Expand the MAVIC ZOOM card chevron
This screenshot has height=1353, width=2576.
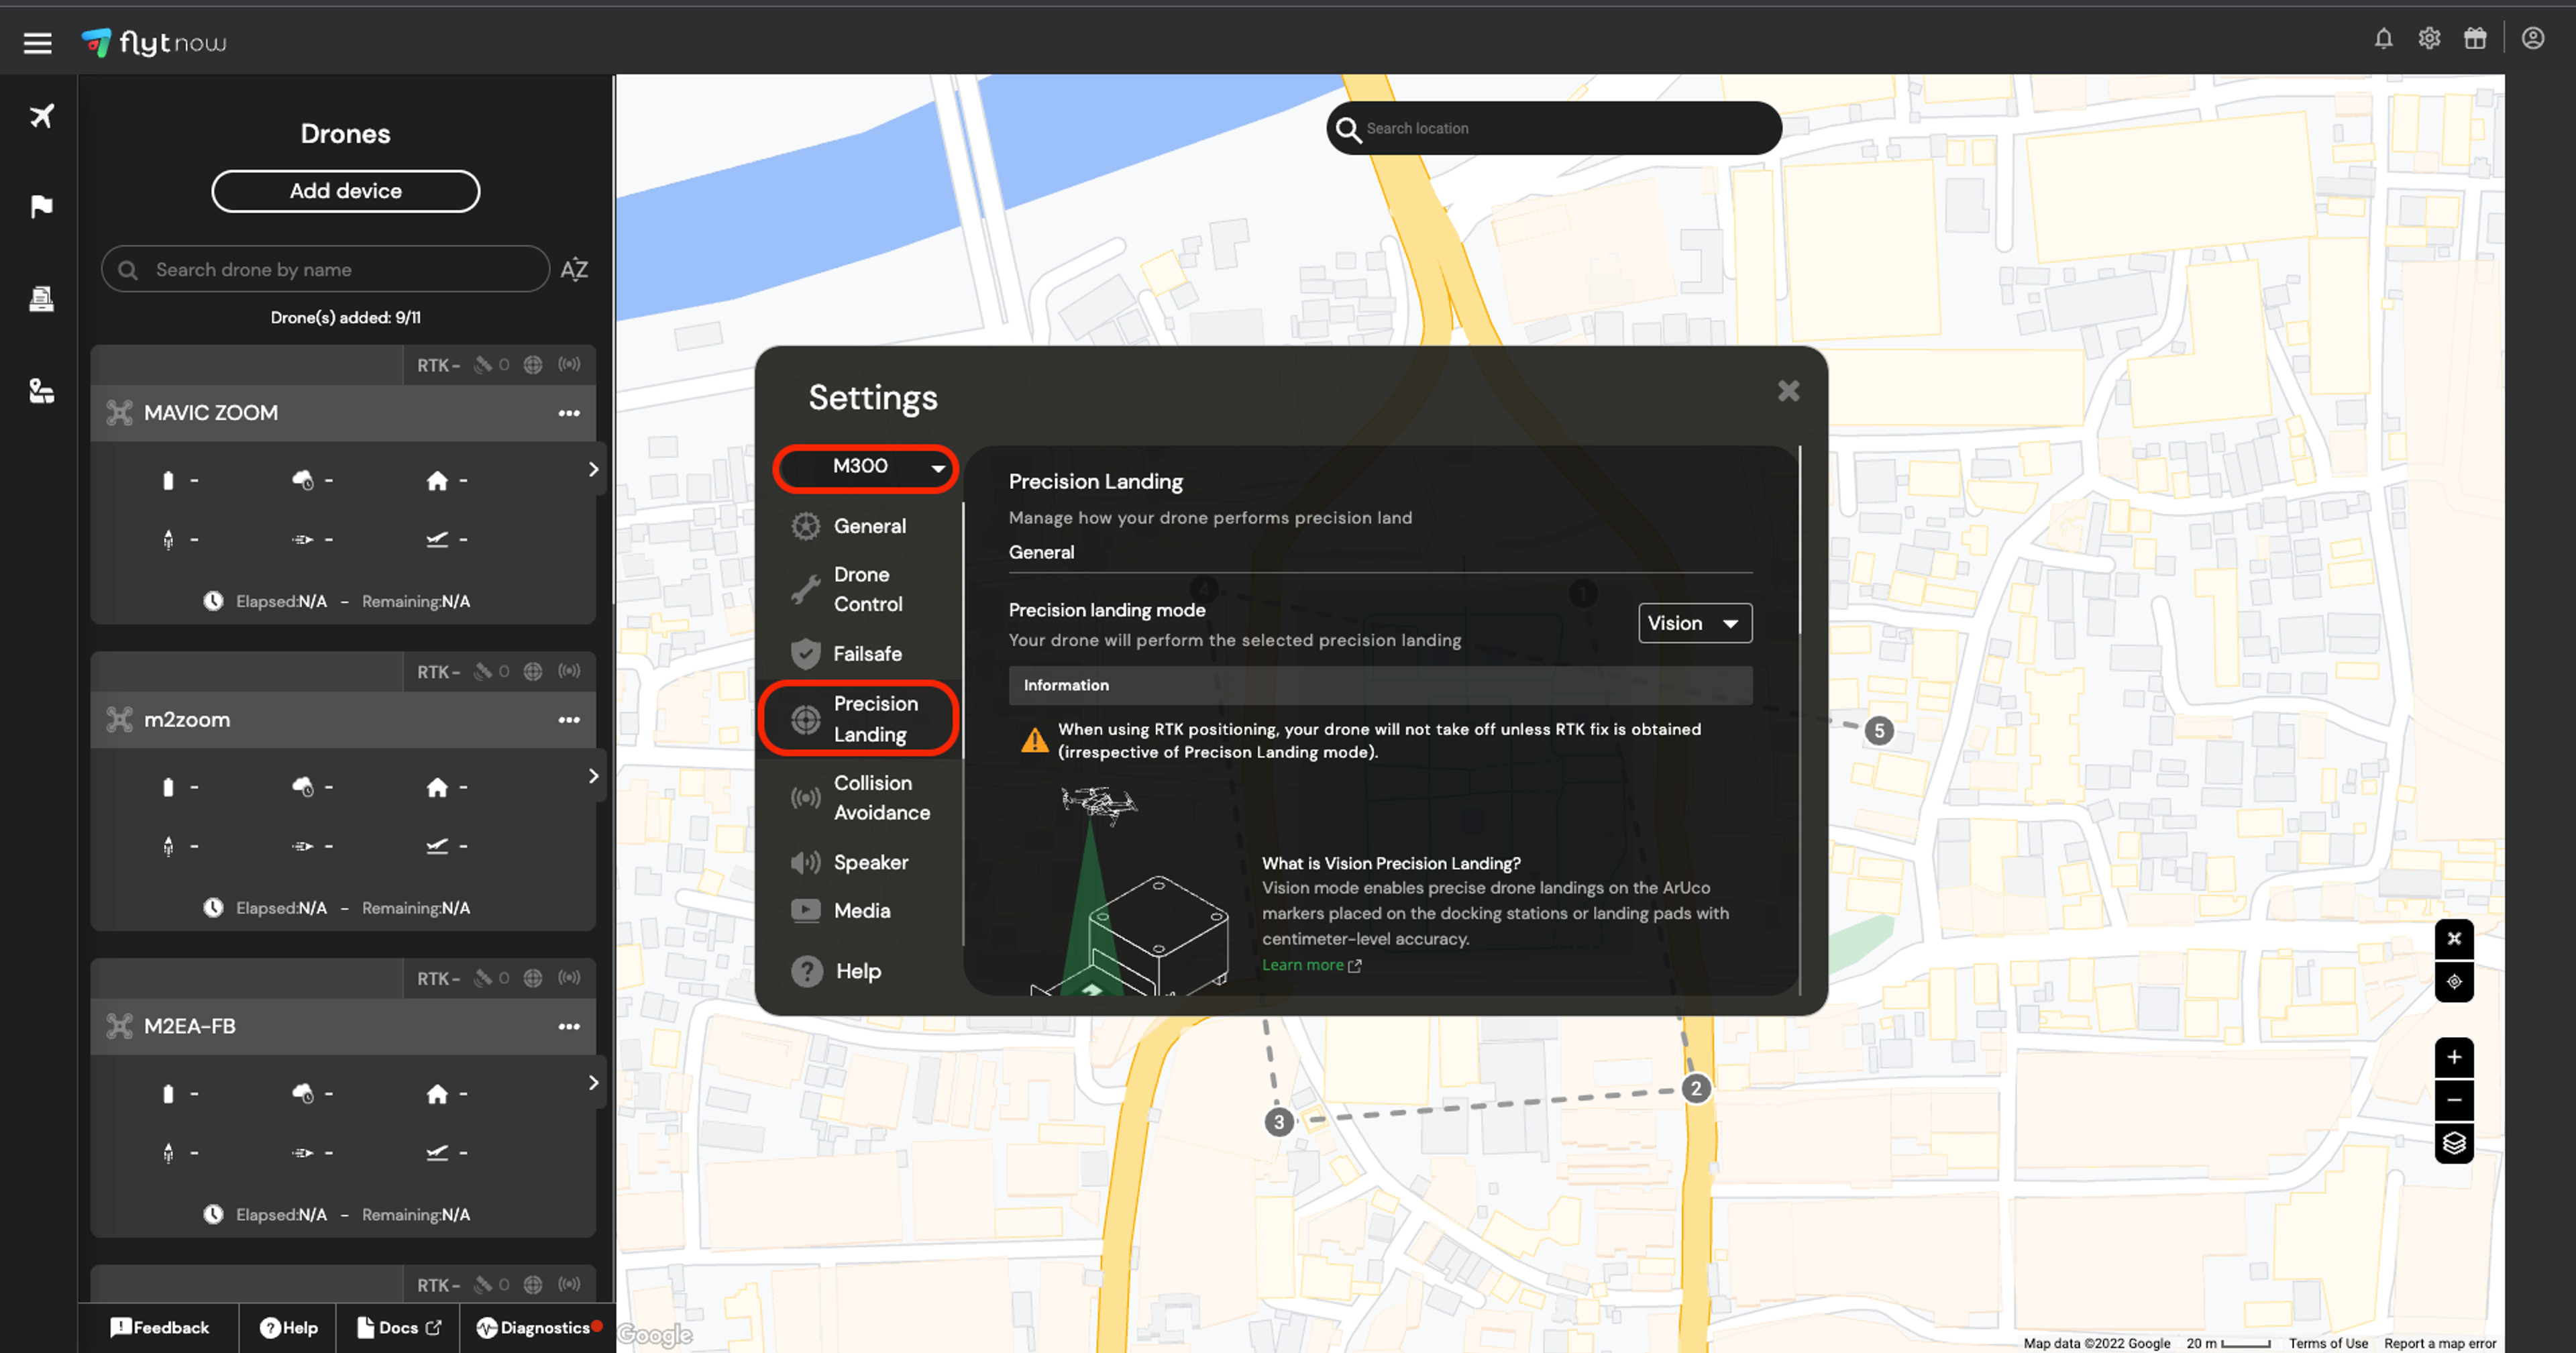point(593,469)
